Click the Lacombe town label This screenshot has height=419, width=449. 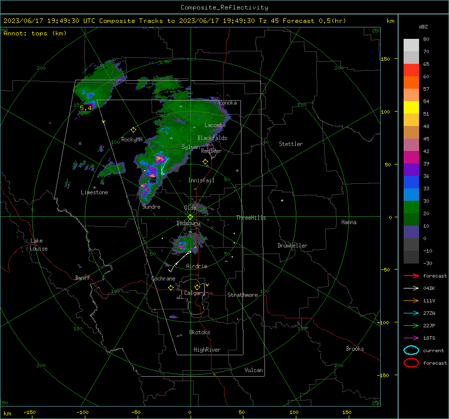(215, 125)
